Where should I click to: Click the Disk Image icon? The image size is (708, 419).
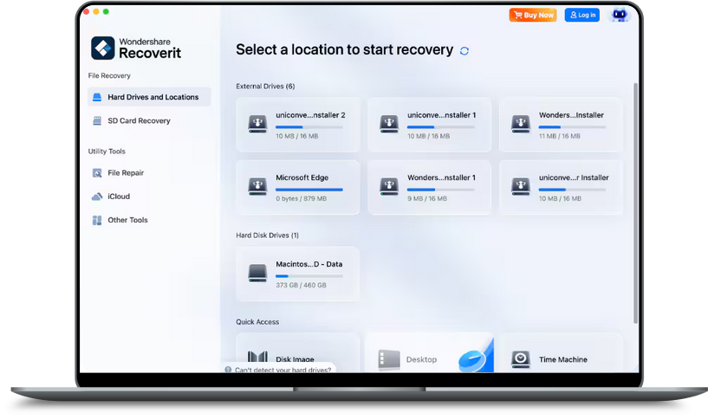tap(257, 358)
